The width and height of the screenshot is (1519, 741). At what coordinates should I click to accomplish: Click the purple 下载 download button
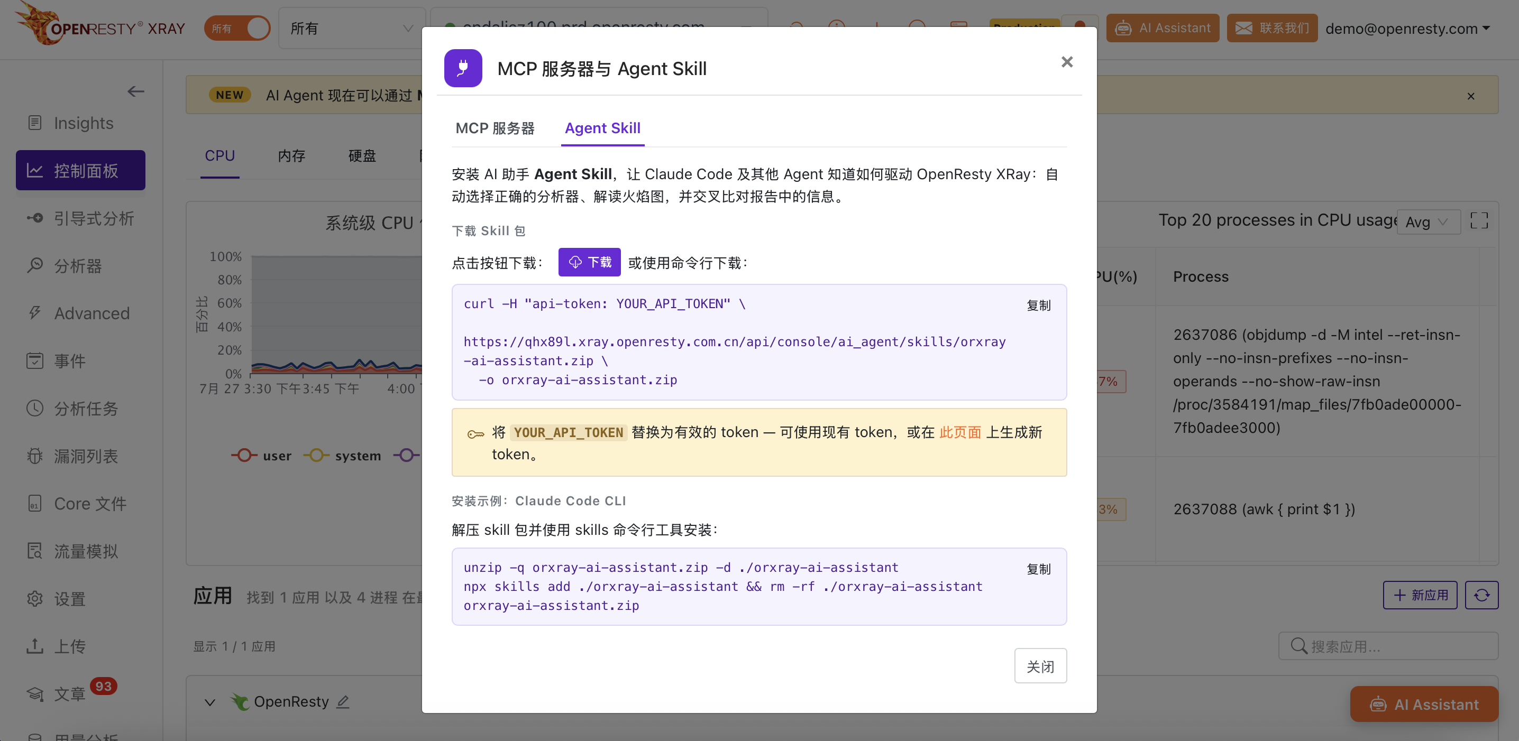pos(589,262)
